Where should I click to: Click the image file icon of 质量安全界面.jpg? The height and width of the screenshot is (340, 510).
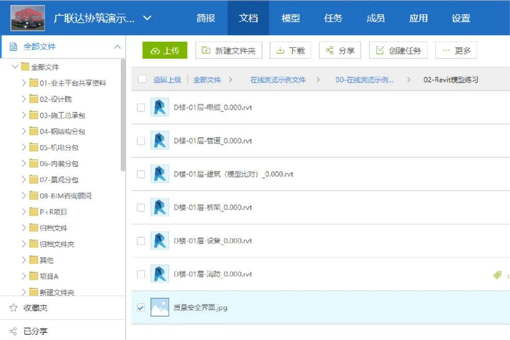pyautogui.click(x=160, y=307)
